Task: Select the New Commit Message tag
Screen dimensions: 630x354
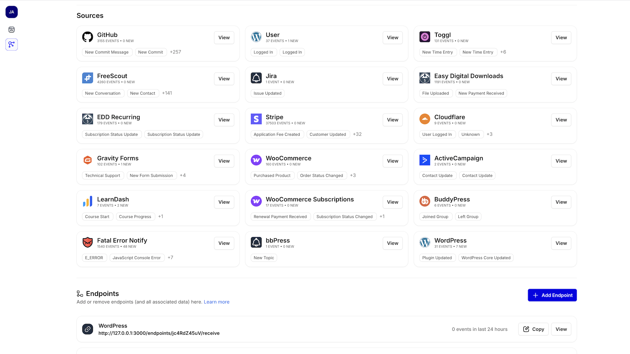Action: coord(107,52)
